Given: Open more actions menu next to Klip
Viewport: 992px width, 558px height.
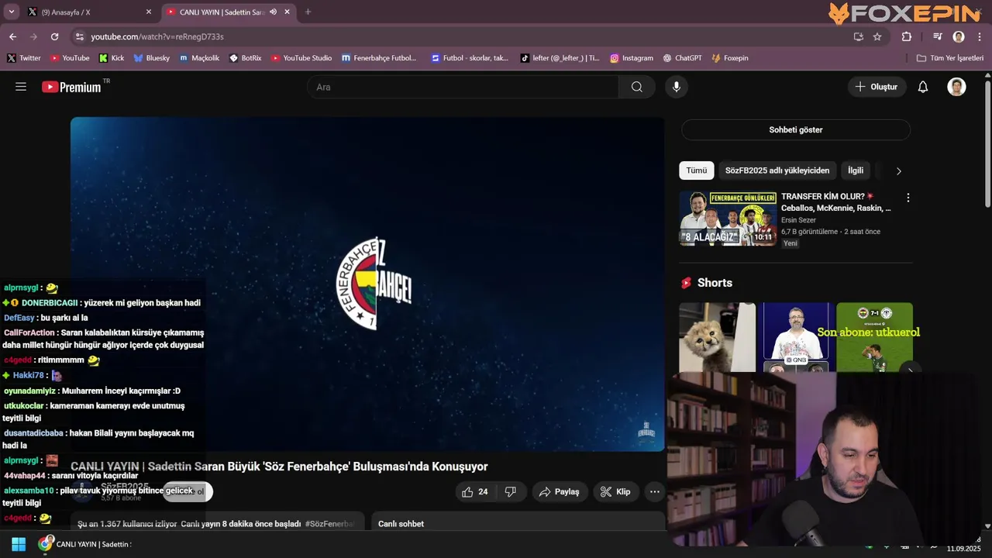Looking at the screenshot, I should pyautogui.click(x=655, y=491).
